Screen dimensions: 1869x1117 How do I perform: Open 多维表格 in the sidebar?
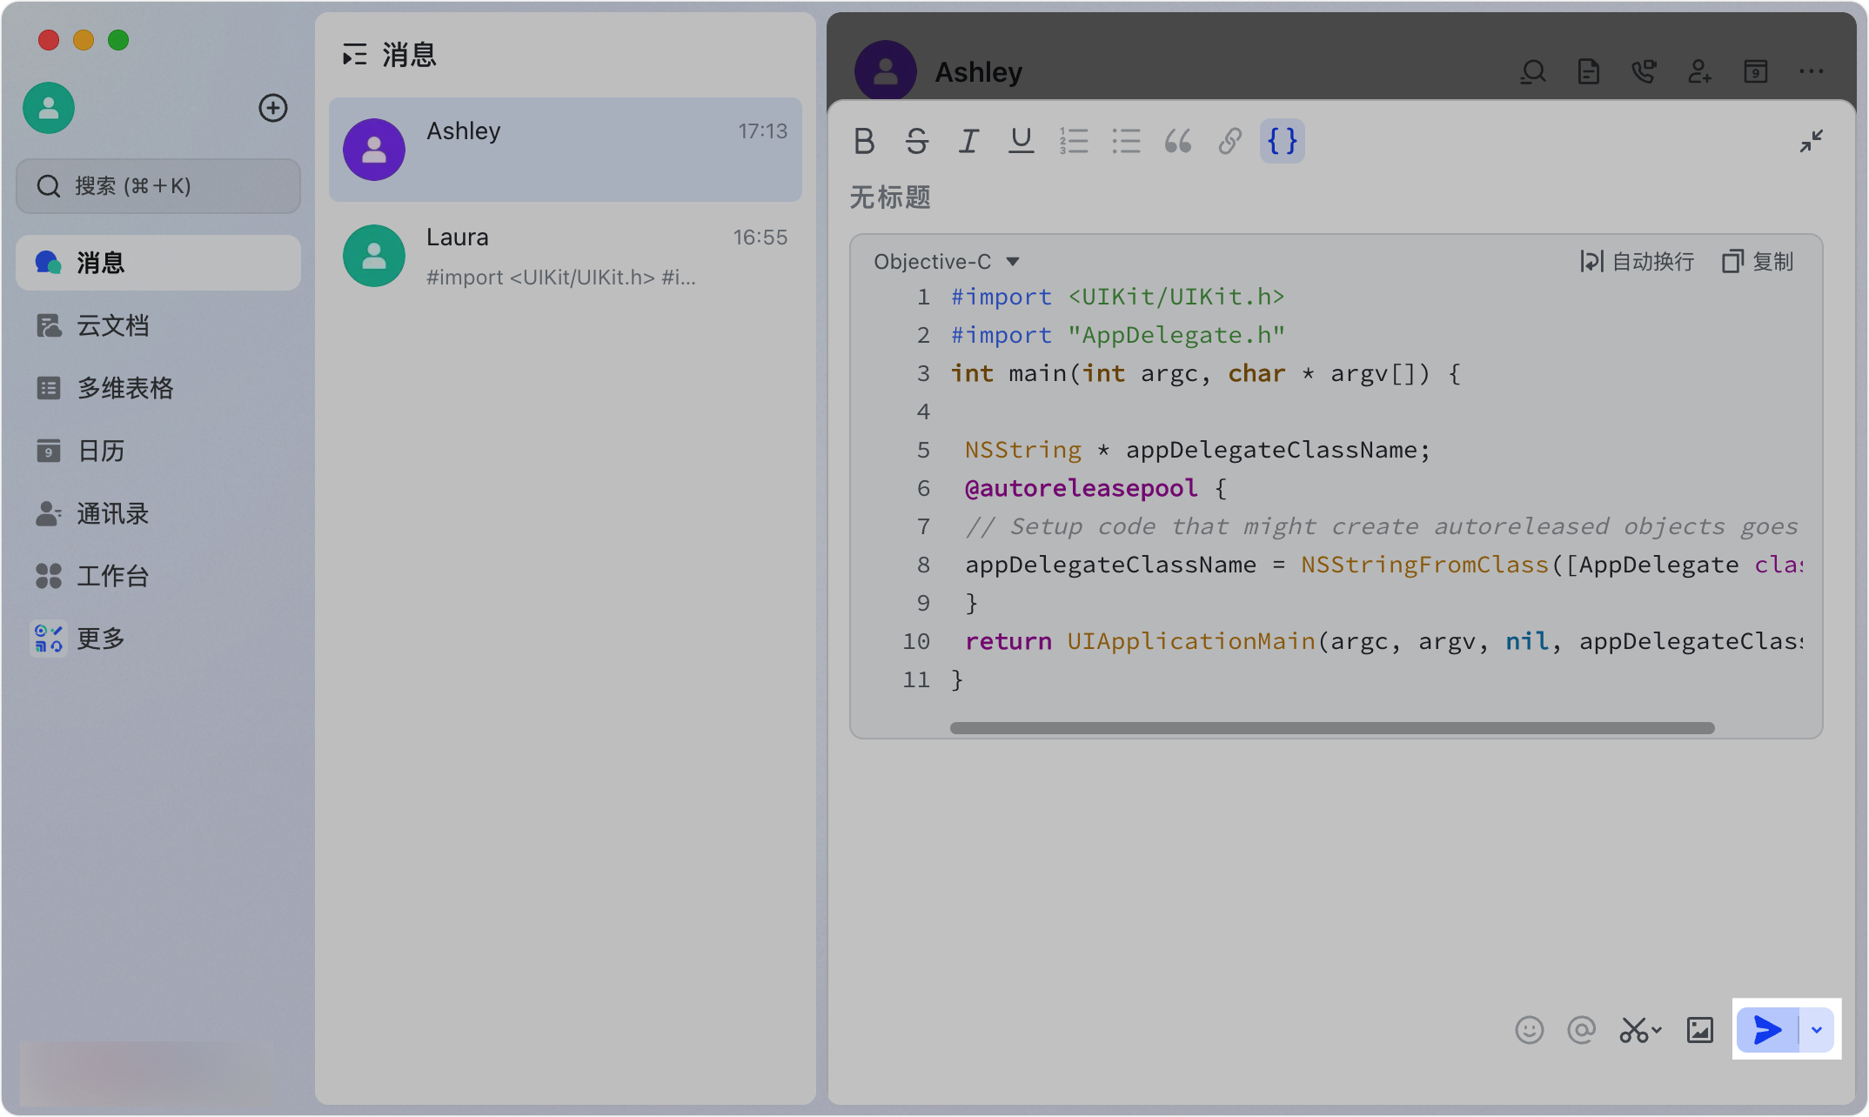click(158, 388)
